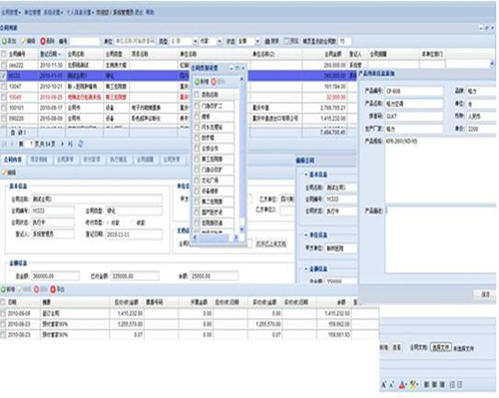
Task: Go to the next page of the contract list
Action: [63, 144]
